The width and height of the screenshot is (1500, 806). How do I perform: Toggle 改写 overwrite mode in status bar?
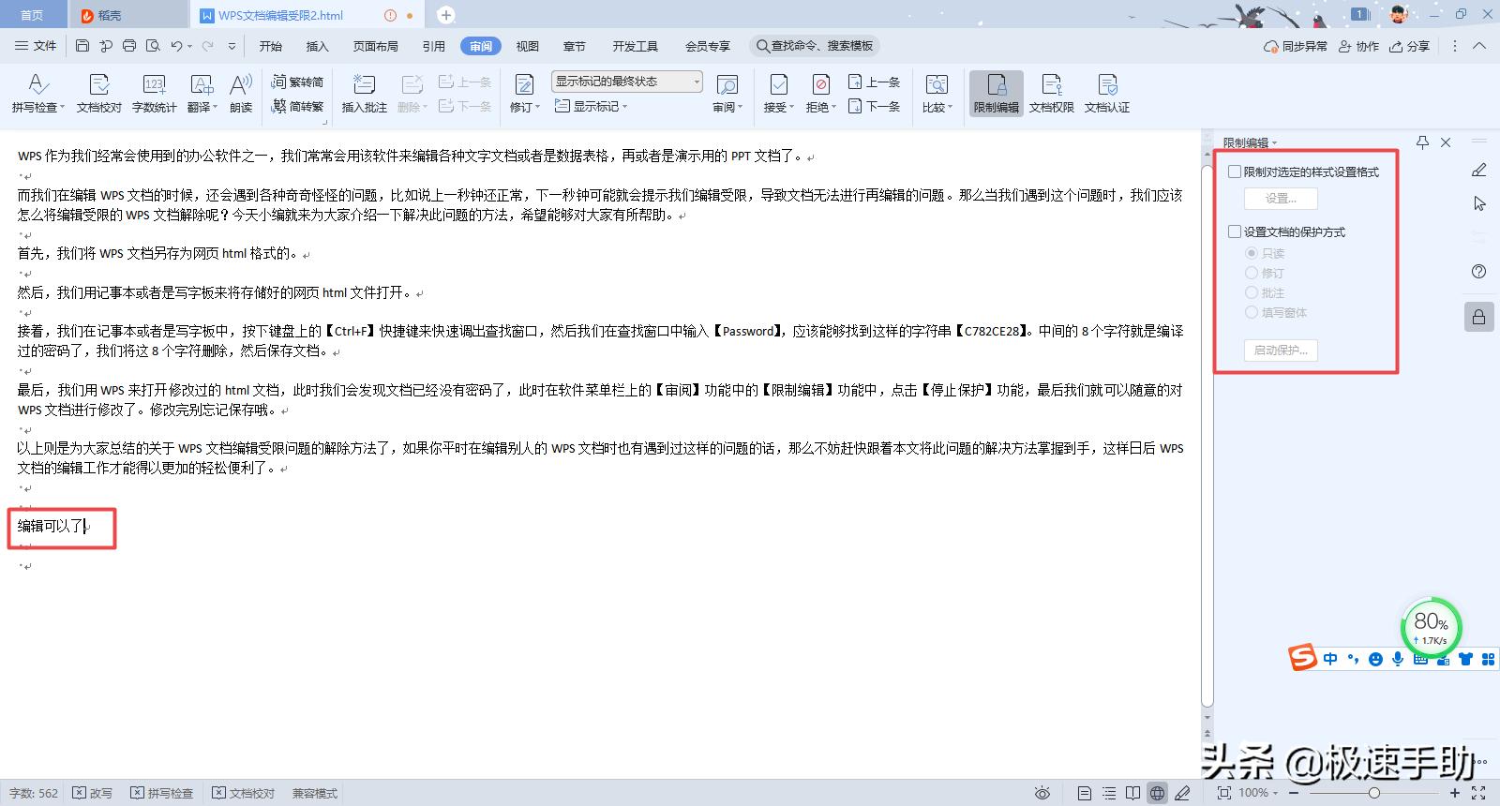pyautogui.click(x=93, y=793)
